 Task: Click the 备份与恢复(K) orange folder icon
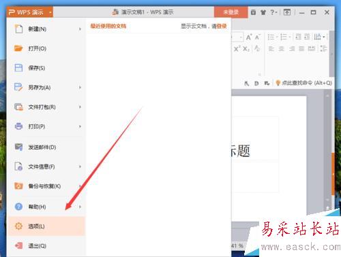coord(18,186)
